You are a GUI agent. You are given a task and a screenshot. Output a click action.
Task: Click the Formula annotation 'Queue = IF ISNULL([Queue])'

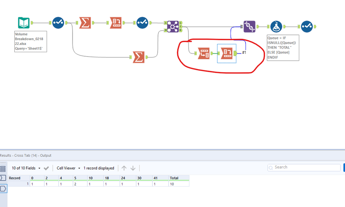pos(283,48)
